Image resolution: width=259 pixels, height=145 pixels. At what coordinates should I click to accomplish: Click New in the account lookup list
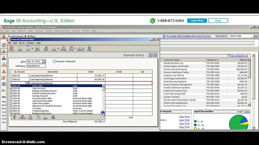click(45, 117)
